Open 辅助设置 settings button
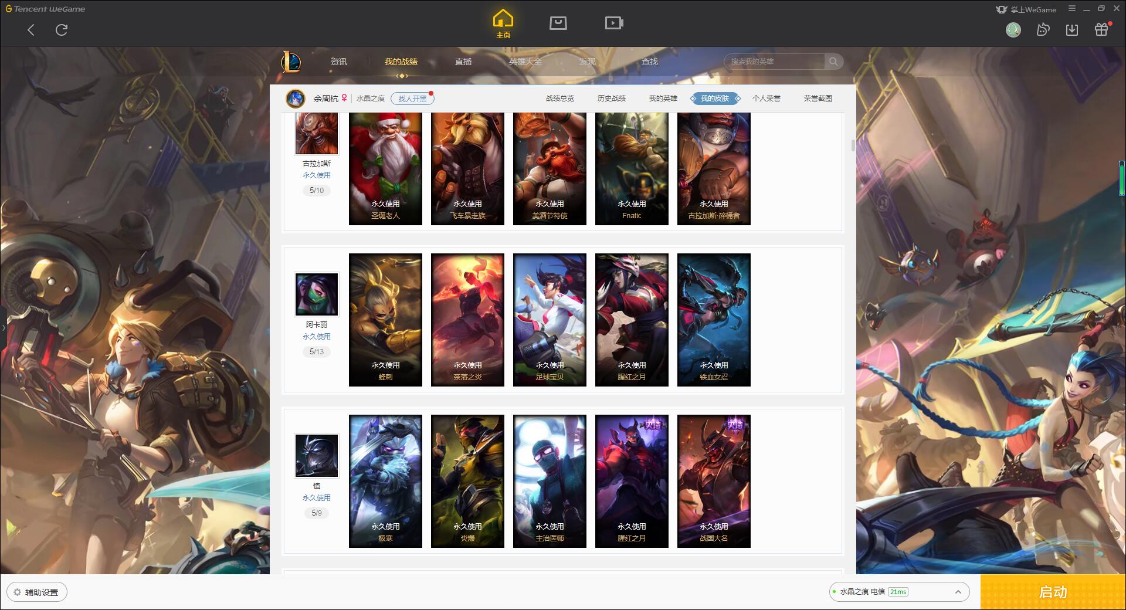Viewport: 1126px width, 610px height. (37, 592)
